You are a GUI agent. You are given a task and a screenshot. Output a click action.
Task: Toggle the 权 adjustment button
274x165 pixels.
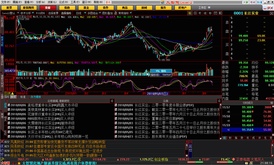pyautogui.click(x=200, y=13)
